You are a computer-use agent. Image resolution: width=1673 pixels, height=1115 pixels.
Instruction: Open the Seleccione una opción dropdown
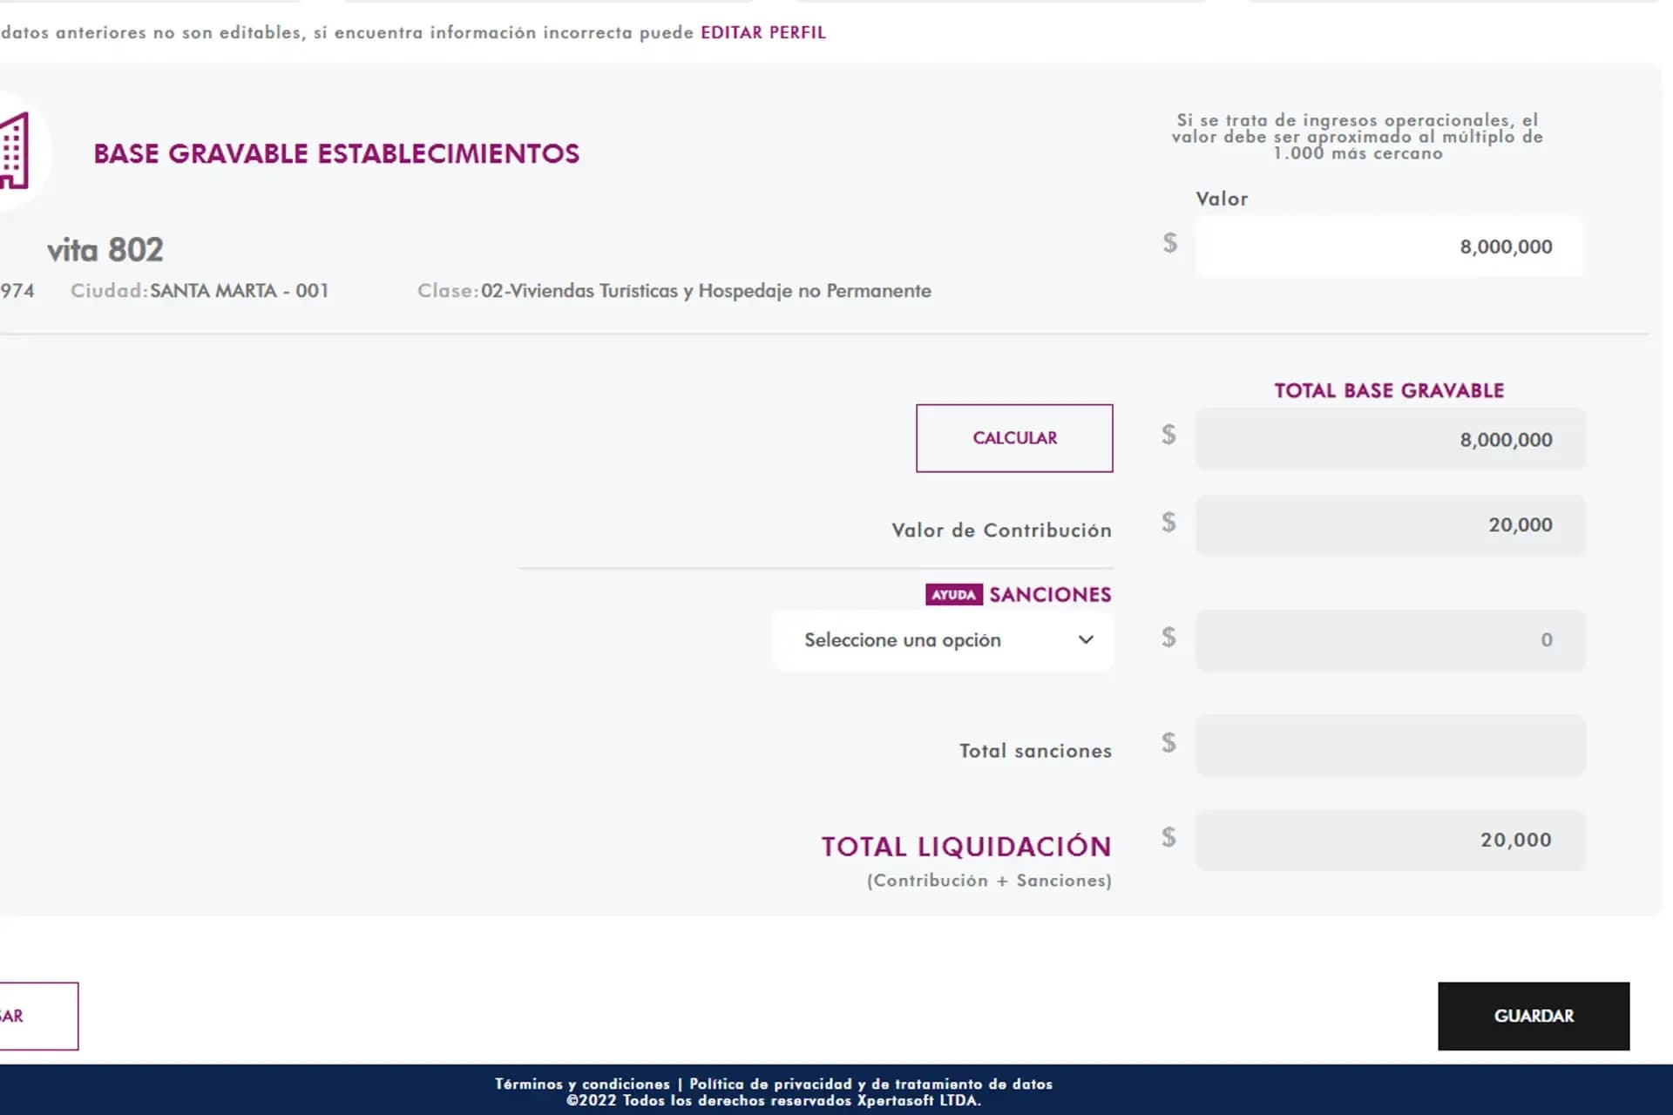click(943, 640)
